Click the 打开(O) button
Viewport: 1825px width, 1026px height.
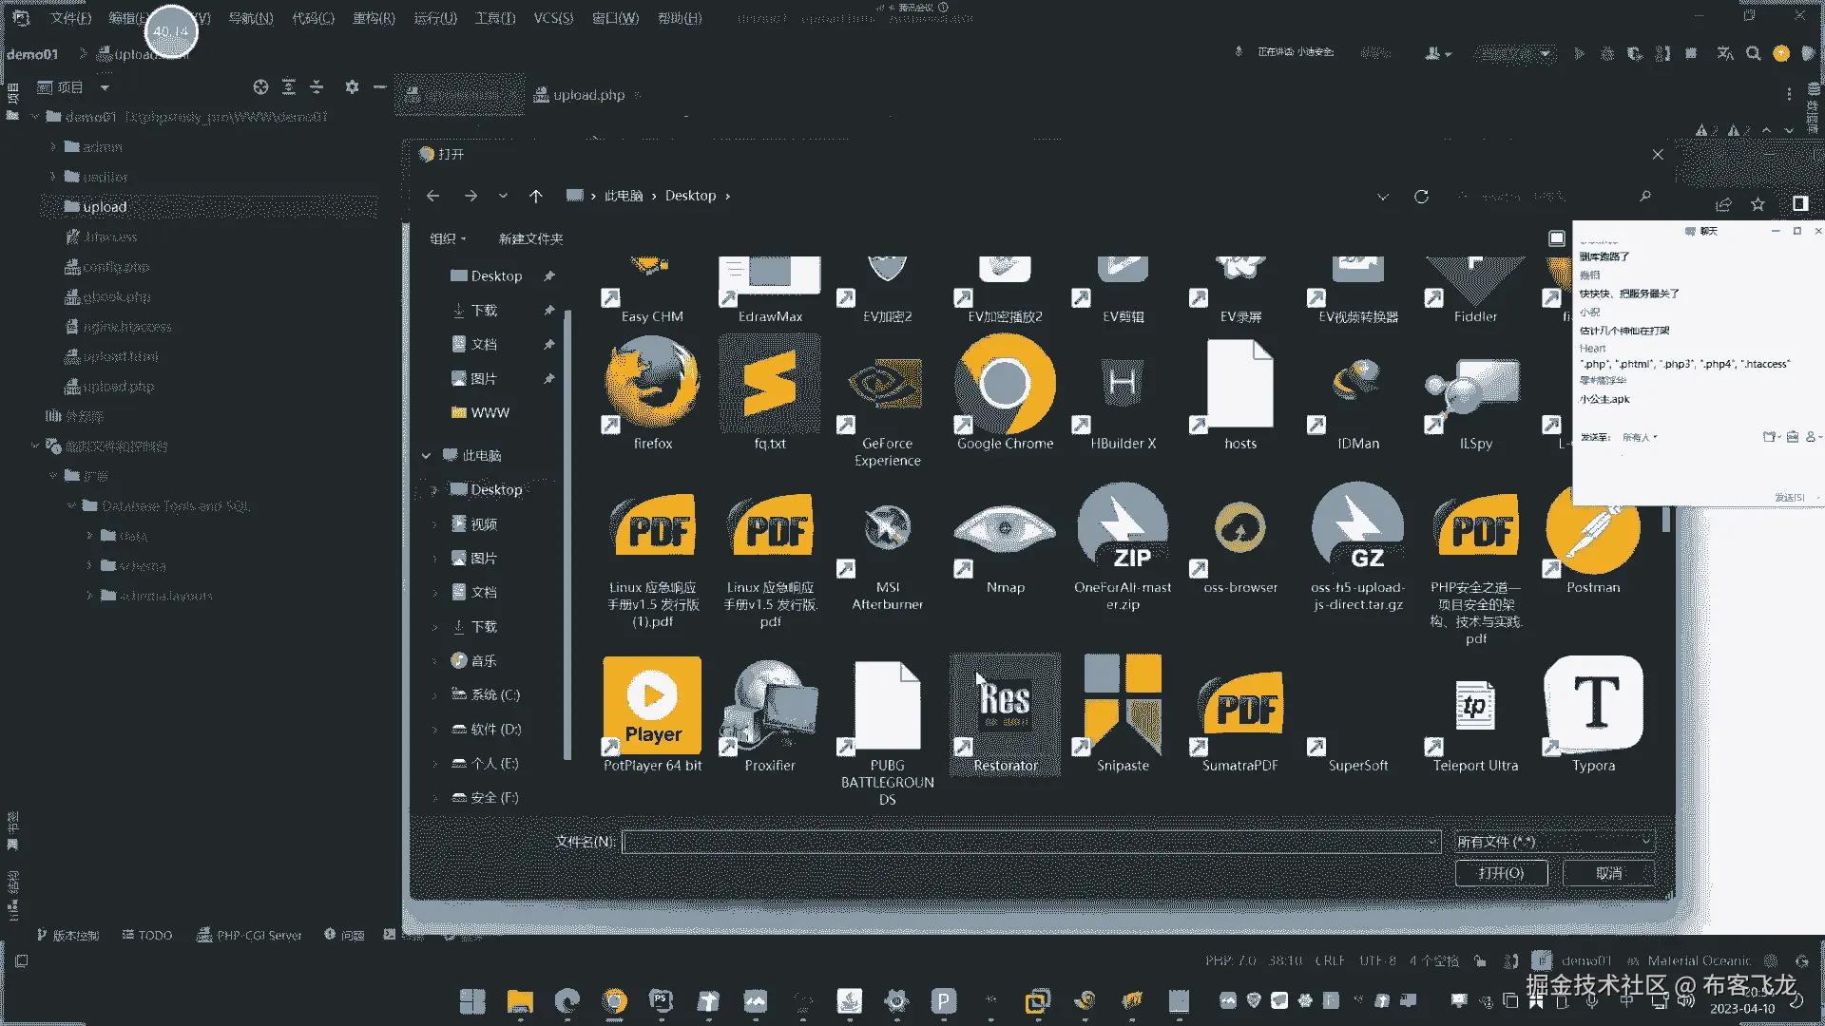click(1501, 873)
